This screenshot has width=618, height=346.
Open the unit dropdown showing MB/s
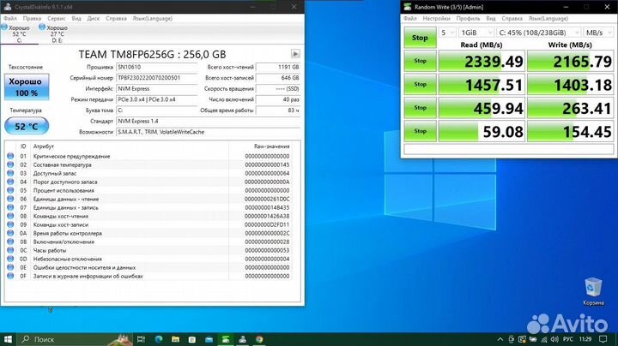(598, 33)
